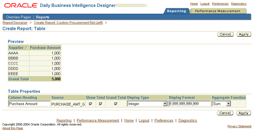Viewport: 253px width, 134px height.
Task: Click the Oracle logo
Action: (x=21, y=6)
